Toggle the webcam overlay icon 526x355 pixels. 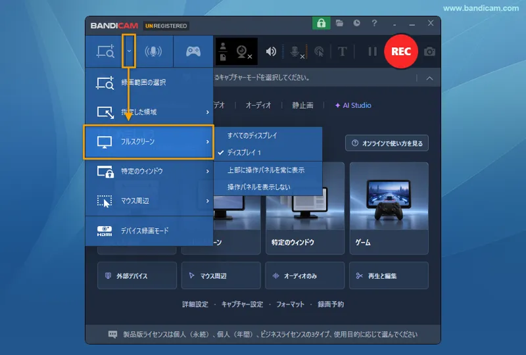[243, 52]
